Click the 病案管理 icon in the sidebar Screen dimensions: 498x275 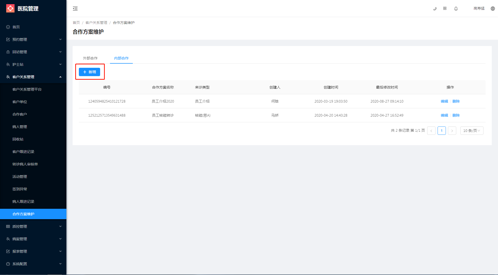coord(8,239)
